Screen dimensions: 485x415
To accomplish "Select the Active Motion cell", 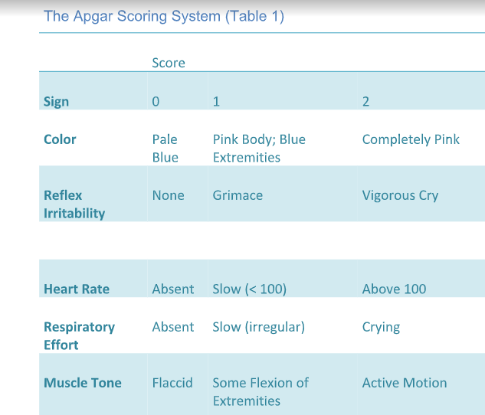I will click(x=405, y=383).
